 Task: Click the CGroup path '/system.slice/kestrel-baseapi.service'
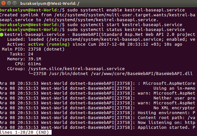point(76,69)
